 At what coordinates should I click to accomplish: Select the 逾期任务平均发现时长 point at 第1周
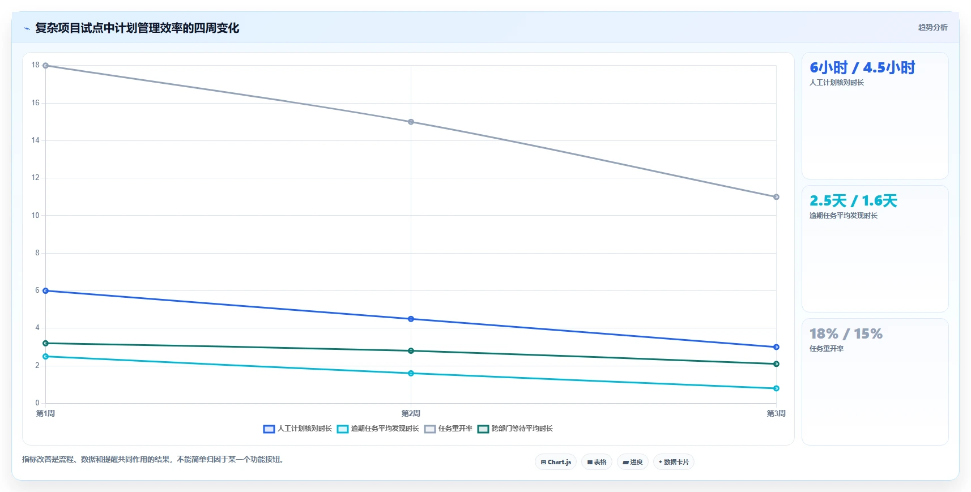point(46,357)
